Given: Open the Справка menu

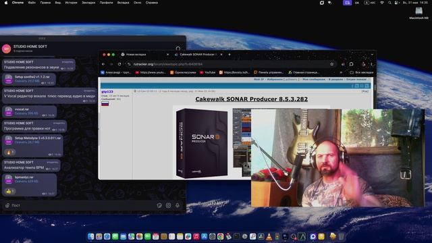Looking at the screenshot, I should 151,3.
